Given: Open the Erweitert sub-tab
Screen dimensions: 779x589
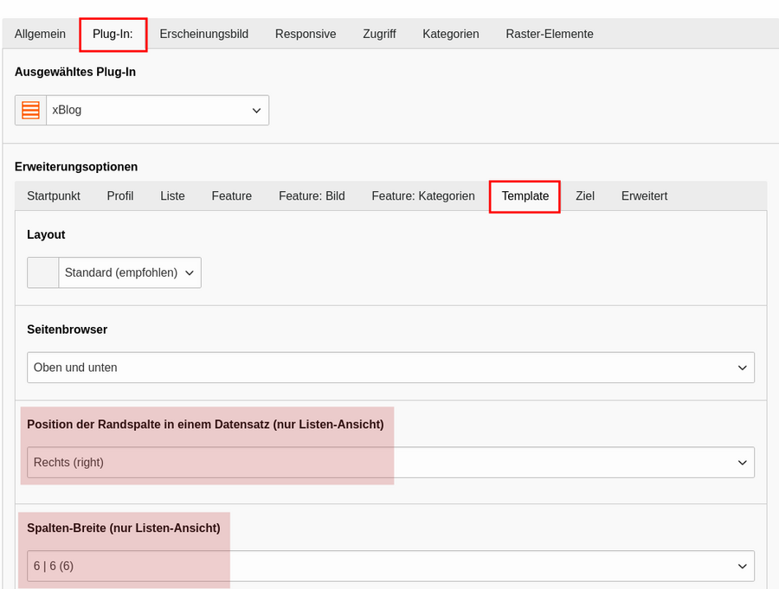Looking at the screenshot, I should 644,196.
